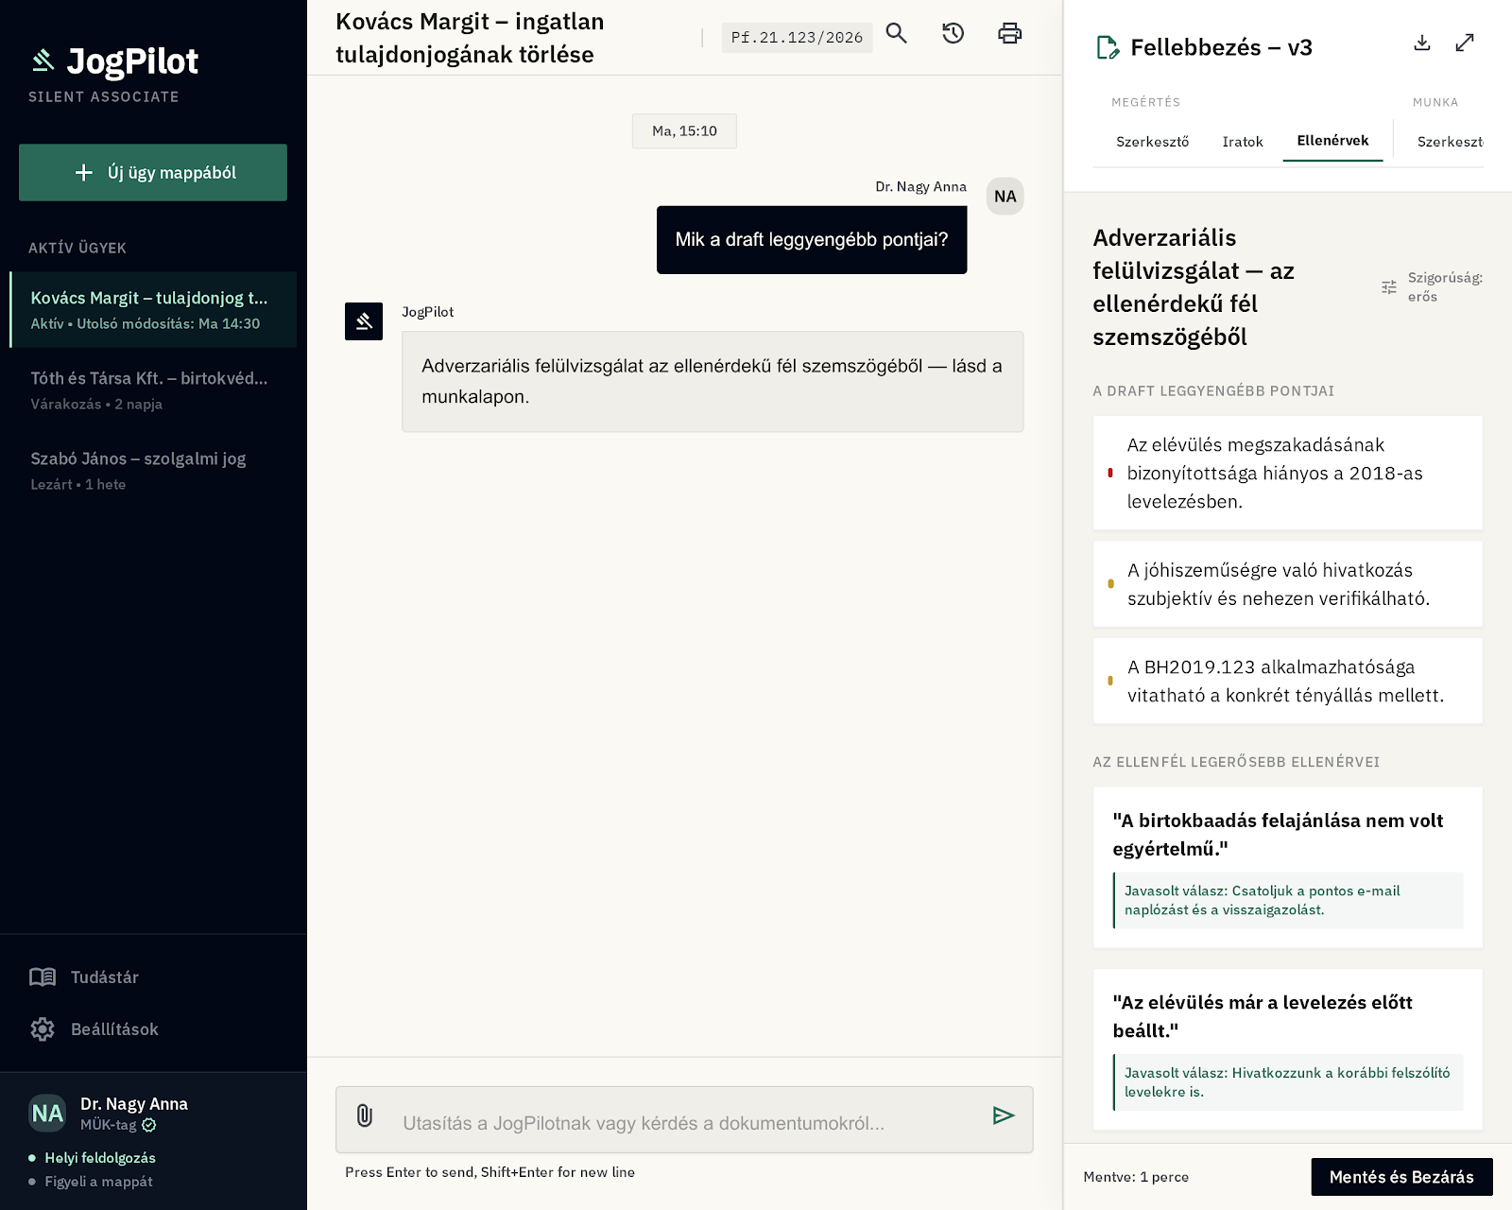Click JogPilot reply about Adverzariális felülvizsgálat
Viewport: 1512px width, 1210px height.
[x=713, y=382]
